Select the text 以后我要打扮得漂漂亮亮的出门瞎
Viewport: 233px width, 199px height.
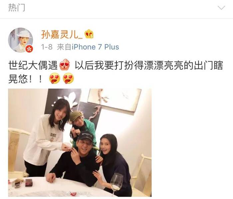(149, 65)
